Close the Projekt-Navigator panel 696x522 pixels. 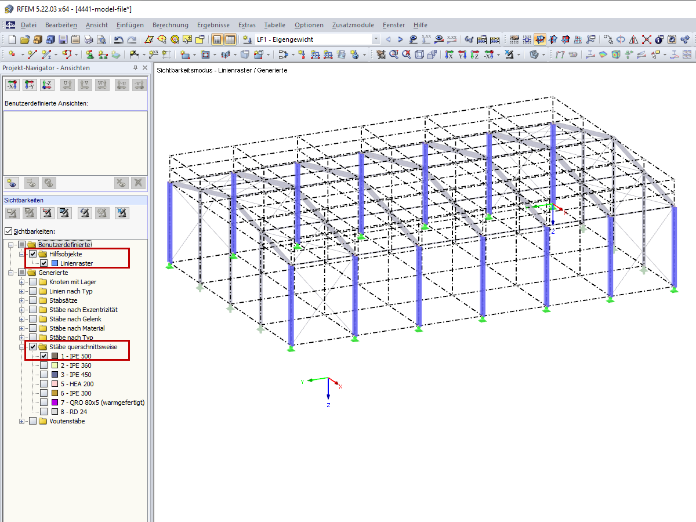tap(144, 68)
